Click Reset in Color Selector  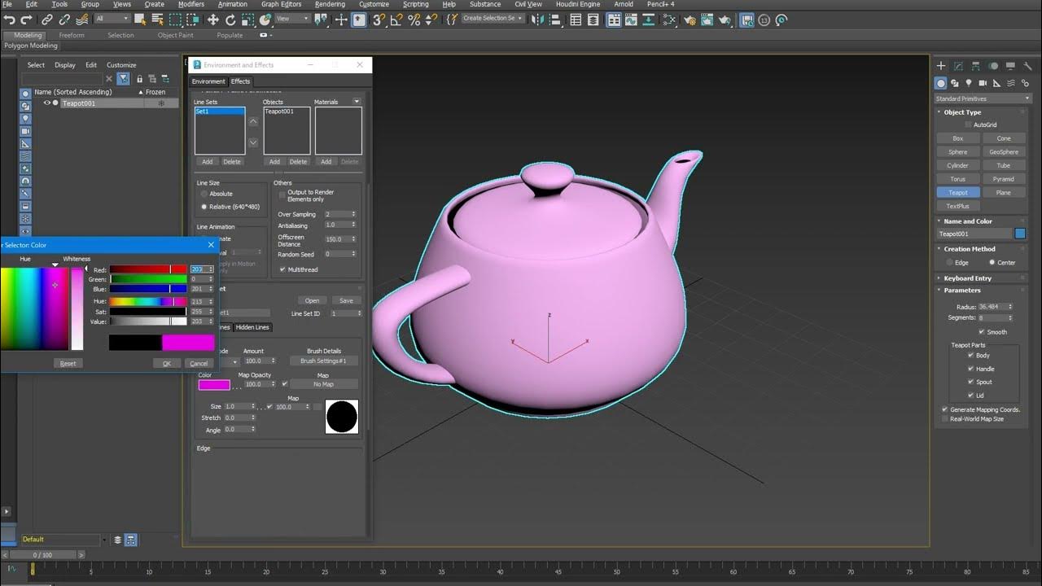(68, 364)
